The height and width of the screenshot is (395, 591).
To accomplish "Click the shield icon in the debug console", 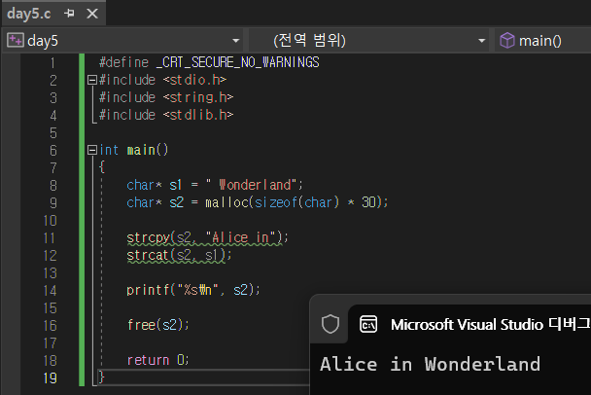I will (330, 324).
